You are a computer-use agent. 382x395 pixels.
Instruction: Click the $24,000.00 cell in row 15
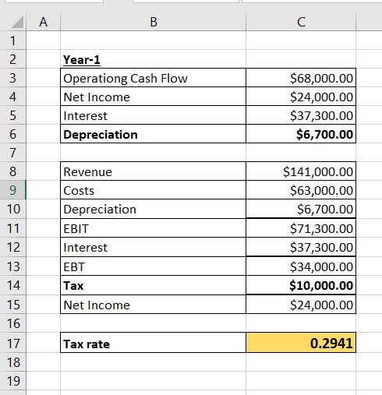pos(301,305)
